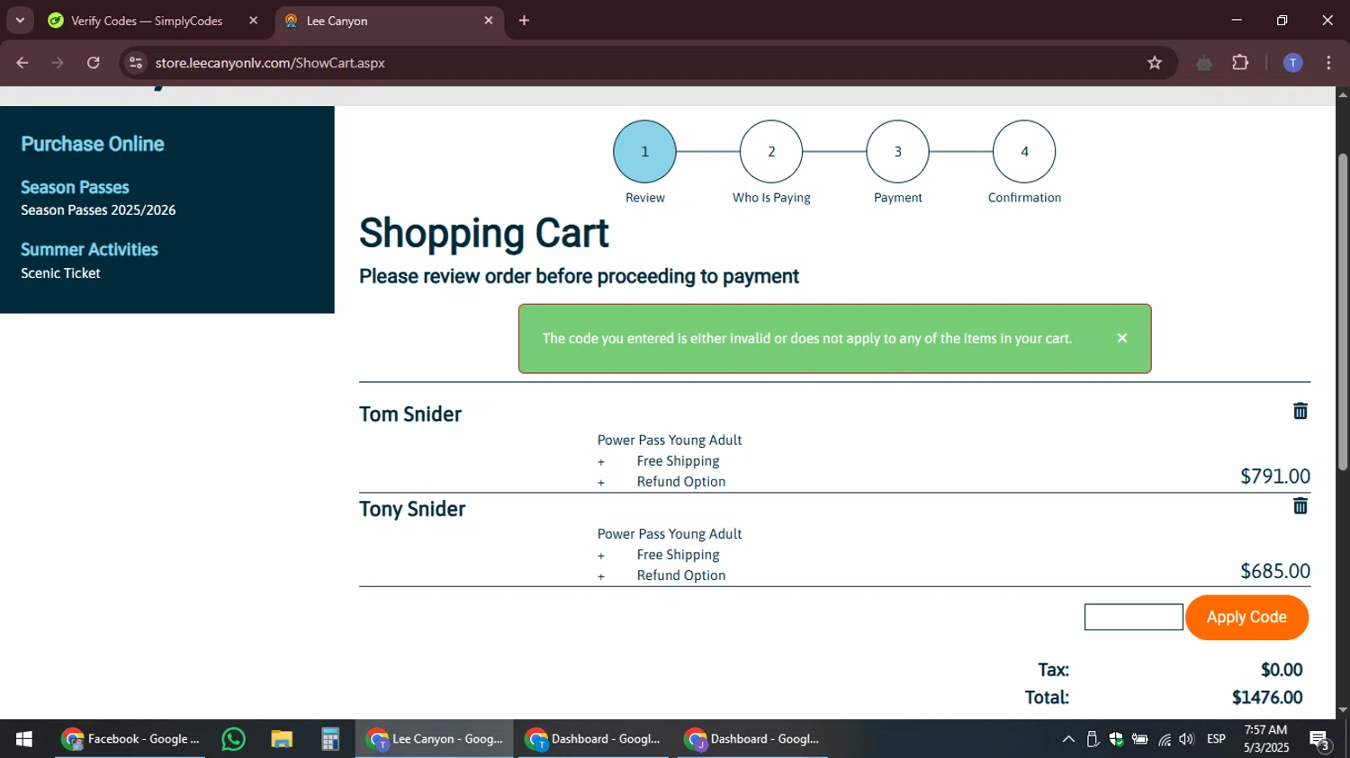Go back to previous page

(22, 63)
